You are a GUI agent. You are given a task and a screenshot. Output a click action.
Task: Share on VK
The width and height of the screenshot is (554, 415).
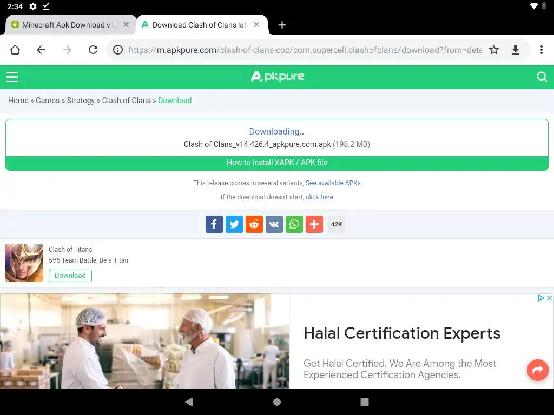click(x=274, y=224)
